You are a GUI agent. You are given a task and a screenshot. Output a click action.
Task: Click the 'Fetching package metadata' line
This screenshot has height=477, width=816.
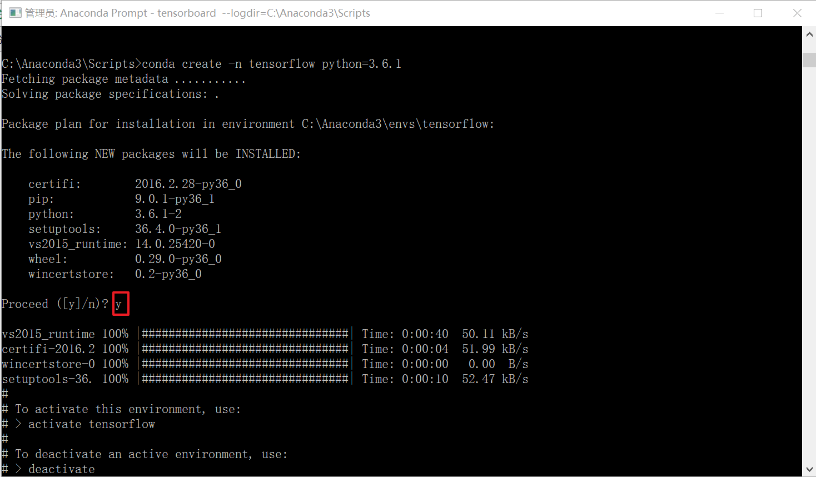tap(123, 79)
